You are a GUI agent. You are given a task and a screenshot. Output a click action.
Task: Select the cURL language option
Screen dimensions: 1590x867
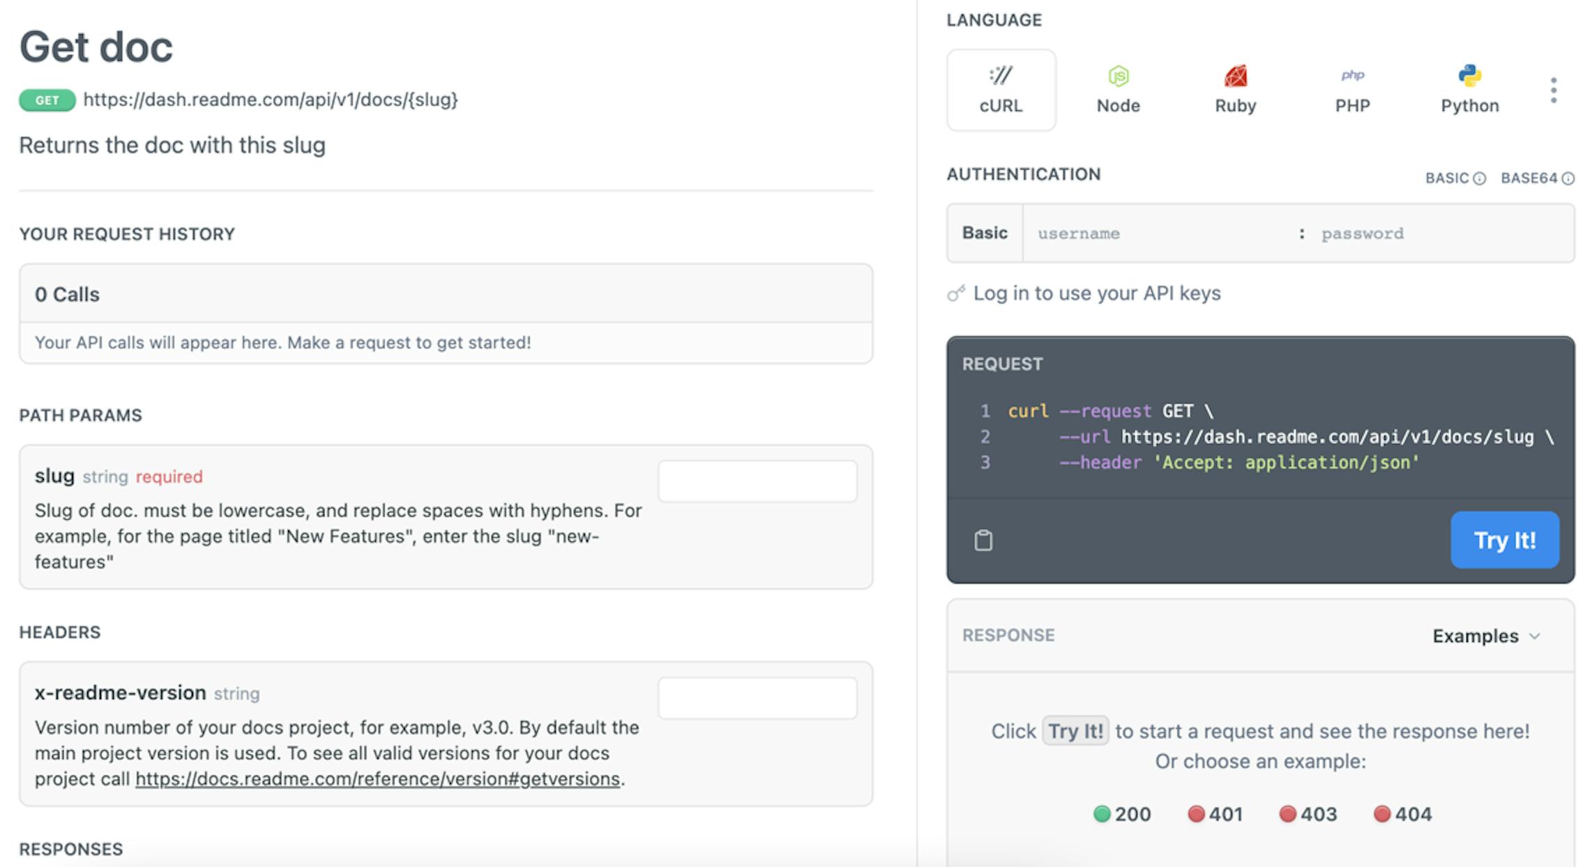pyautogui.click(x=1001, y=90)
